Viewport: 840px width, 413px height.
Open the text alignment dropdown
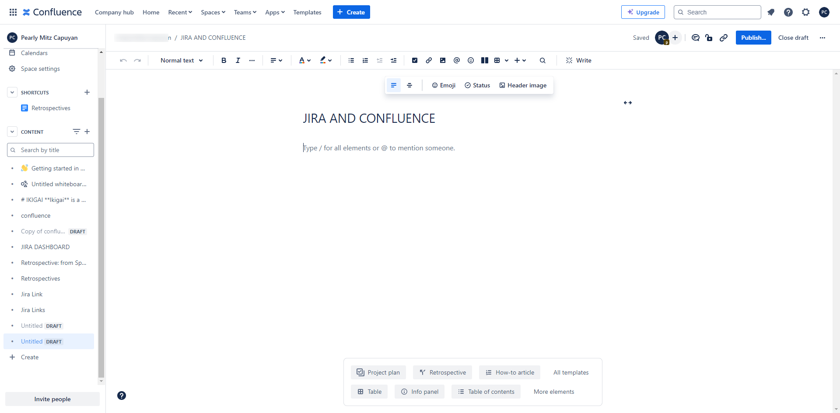click(276, 60)
